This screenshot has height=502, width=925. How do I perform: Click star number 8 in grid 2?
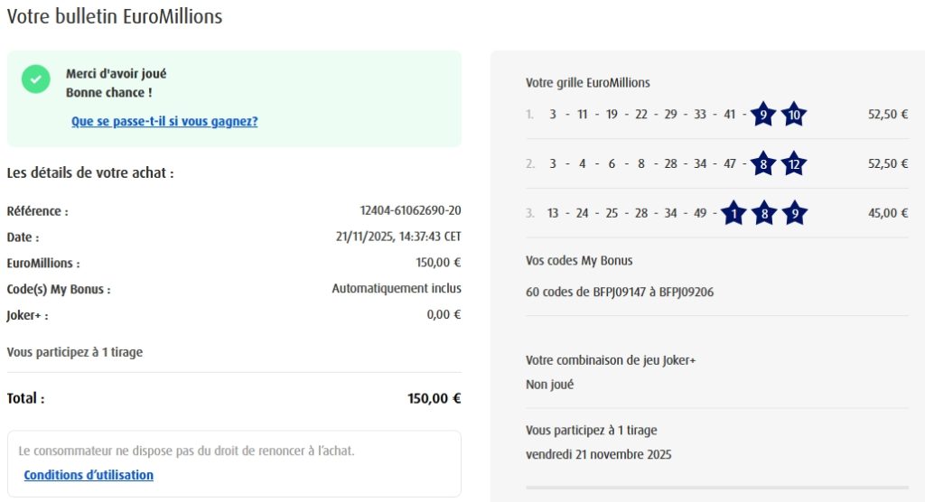click(x=763, y=164)
